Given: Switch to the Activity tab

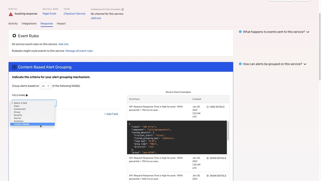Looking at the screenshot, I should coord(13,24).
